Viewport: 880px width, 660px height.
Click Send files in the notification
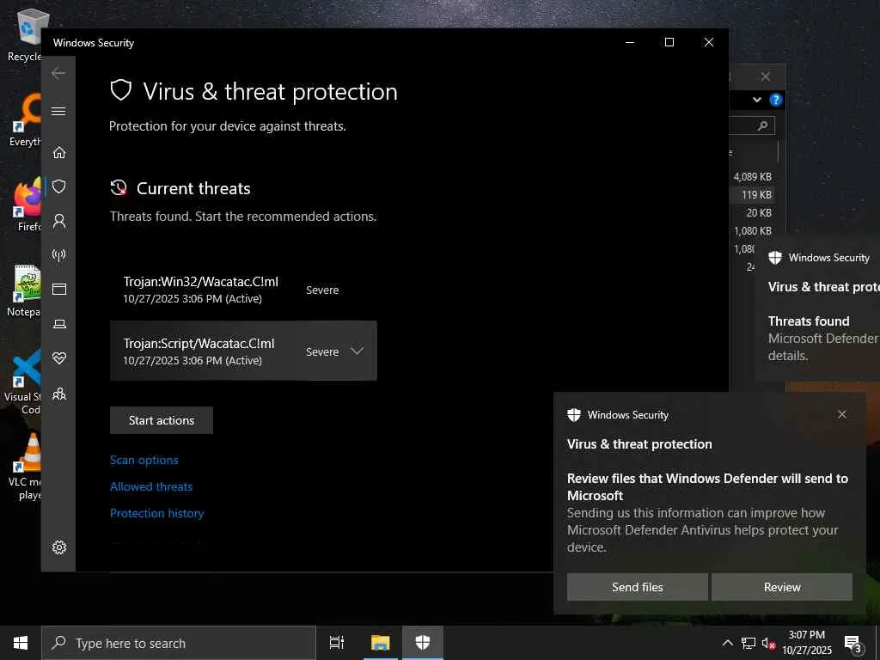pos(637,587)
